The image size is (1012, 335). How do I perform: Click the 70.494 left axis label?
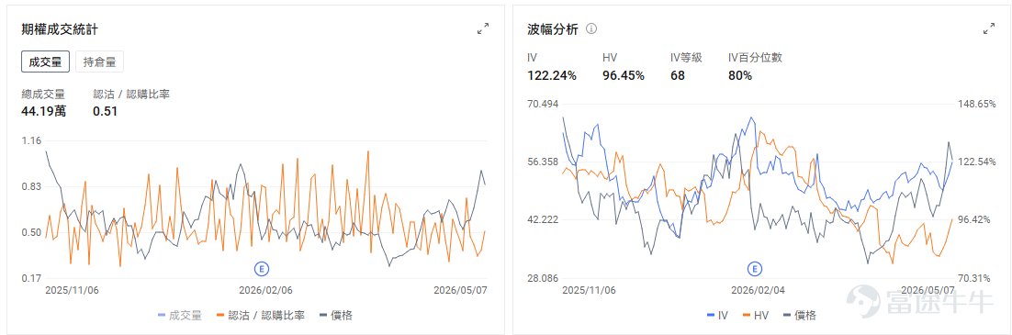coord(544,104)
